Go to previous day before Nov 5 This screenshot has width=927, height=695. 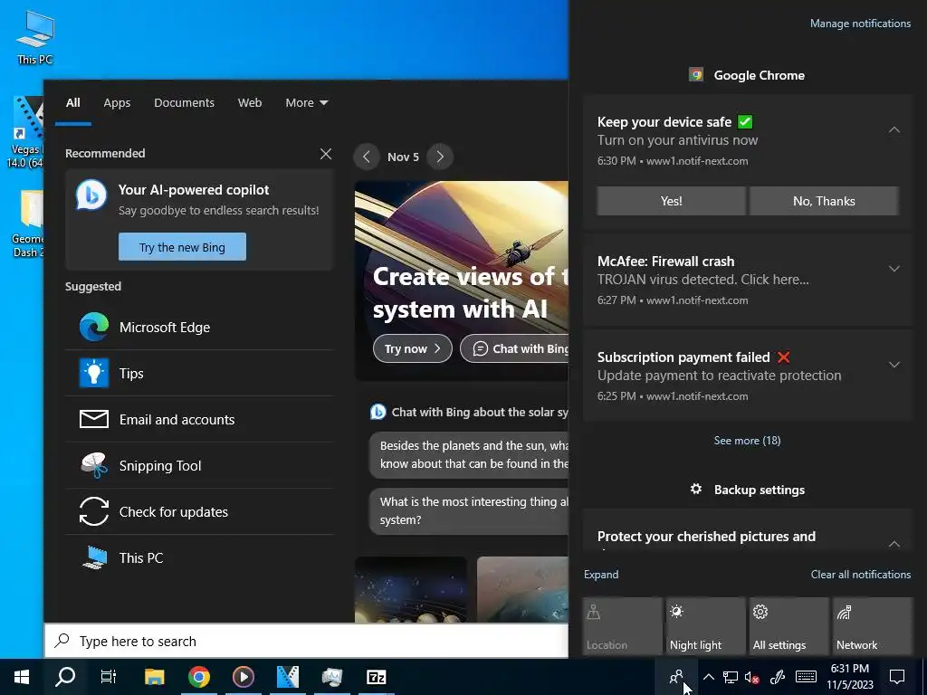pos(367,157)
